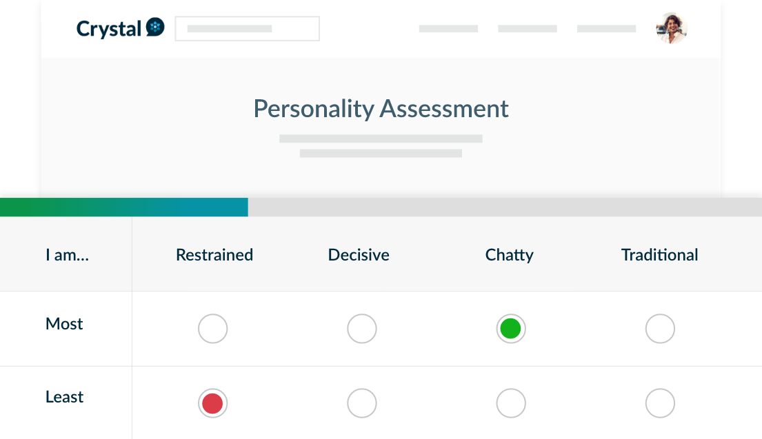Click the green Most radio under Chatty
This screenshot has height=439, width=762.
pos(511,329)
